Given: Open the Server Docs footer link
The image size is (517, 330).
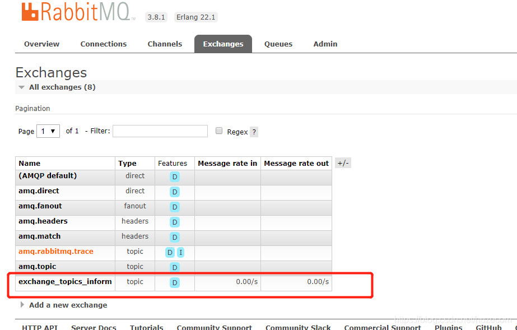Looking at the screenshot, I should click(x=94, y=327).
